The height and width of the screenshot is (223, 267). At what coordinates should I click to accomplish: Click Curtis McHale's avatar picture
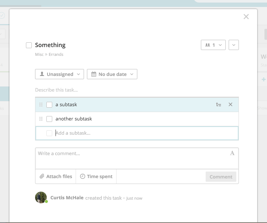point(41,197)
